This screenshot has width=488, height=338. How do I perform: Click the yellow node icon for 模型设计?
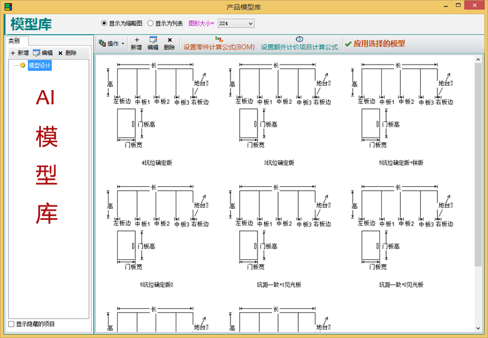(23, 65)
